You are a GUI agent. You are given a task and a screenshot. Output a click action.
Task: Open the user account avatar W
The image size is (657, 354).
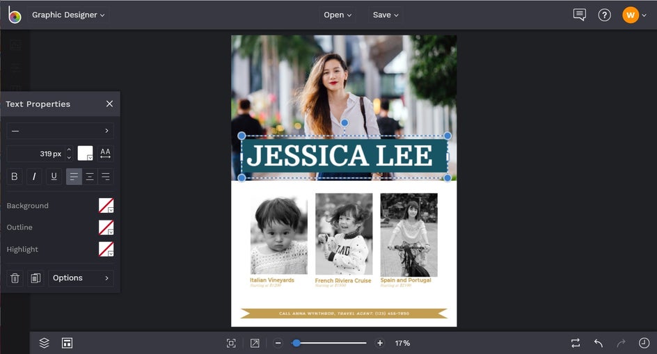(x=630, y=15)
